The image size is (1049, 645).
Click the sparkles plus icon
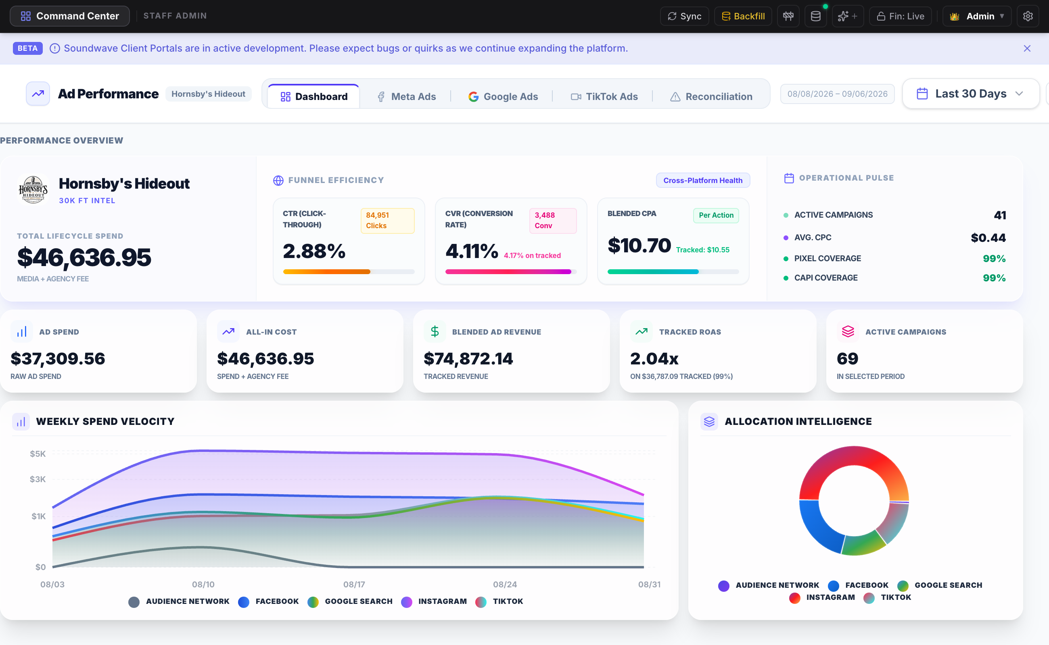click(848, 16)
